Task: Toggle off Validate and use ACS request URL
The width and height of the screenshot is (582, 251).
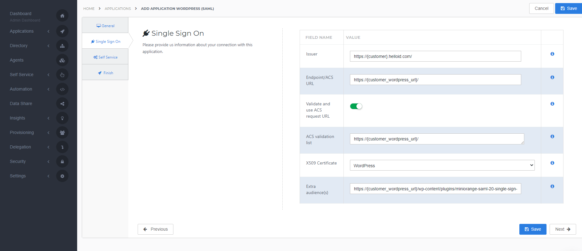Action: point(356,106)
